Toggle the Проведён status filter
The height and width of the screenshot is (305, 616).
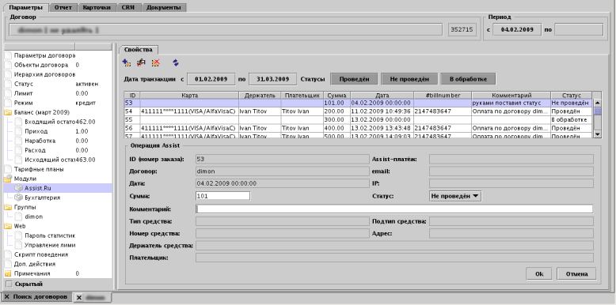coord(355,79)
